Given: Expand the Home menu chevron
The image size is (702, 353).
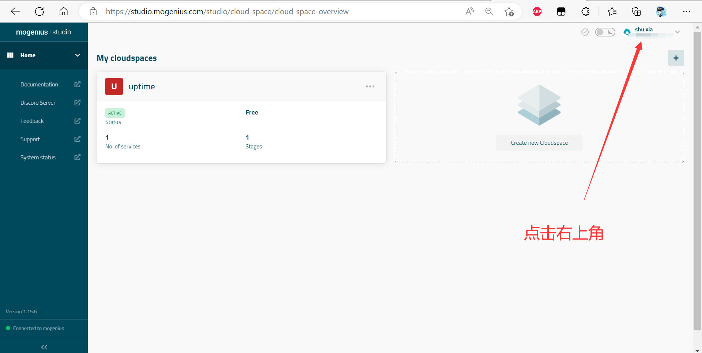Looking at the screenshot, I should click(x=78, y=55).
